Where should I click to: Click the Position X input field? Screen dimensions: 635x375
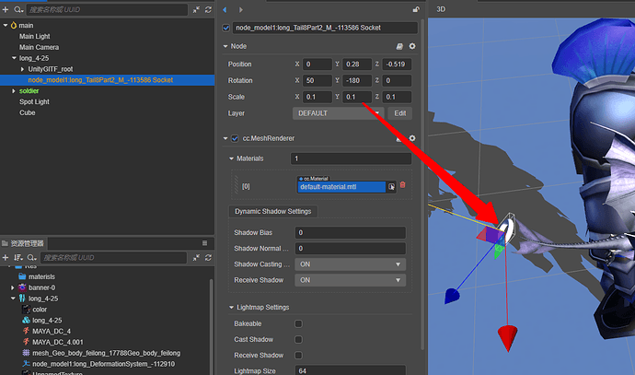[316, 64]
